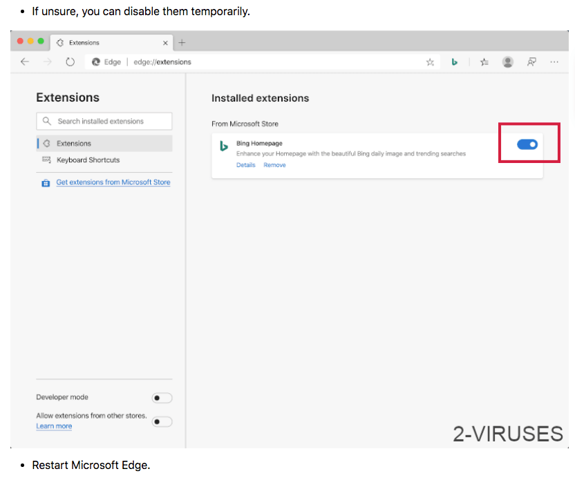The image size is (575, 478).
Task: Open Details for Bing Homepage
Action: pos(246,165)
